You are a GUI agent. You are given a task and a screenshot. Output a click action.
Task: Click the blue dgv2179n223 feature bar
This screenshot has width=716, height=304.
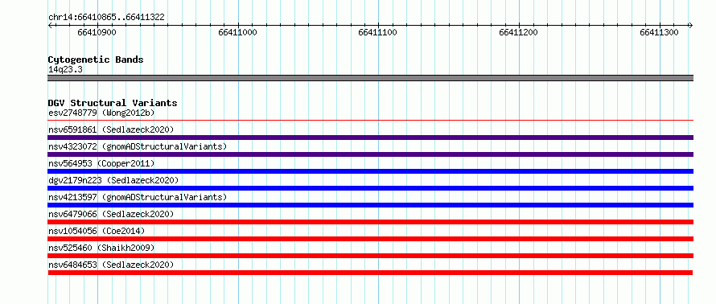pyautogui.click(x=371, y=188)
